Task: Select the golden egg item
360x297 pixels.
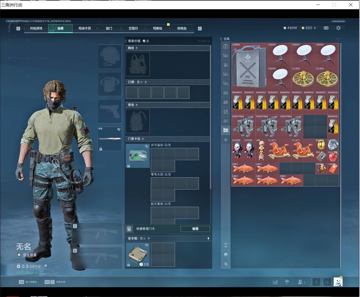Action: pos(321,145)
